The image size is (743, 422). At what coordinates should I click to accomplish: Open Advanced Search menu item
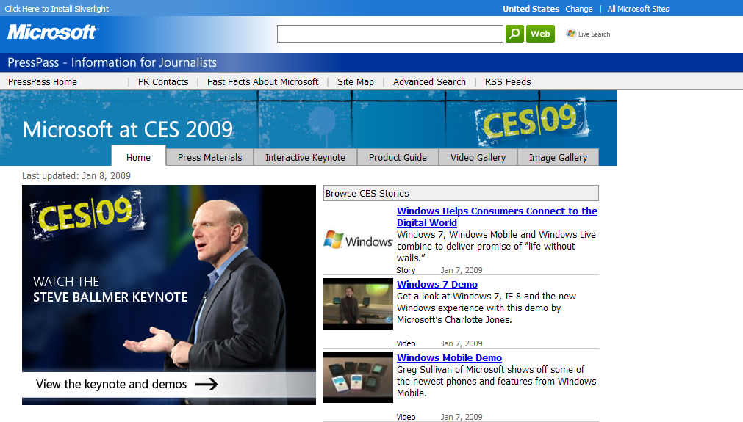tap(429, 82)
